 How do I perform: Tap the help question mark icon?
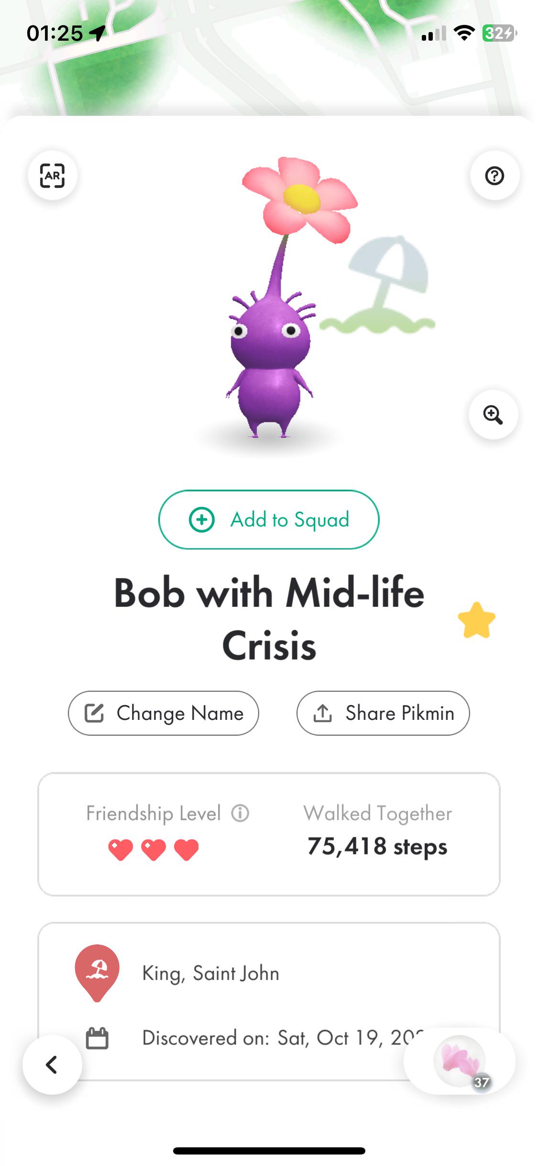click(x=494, y=176)
